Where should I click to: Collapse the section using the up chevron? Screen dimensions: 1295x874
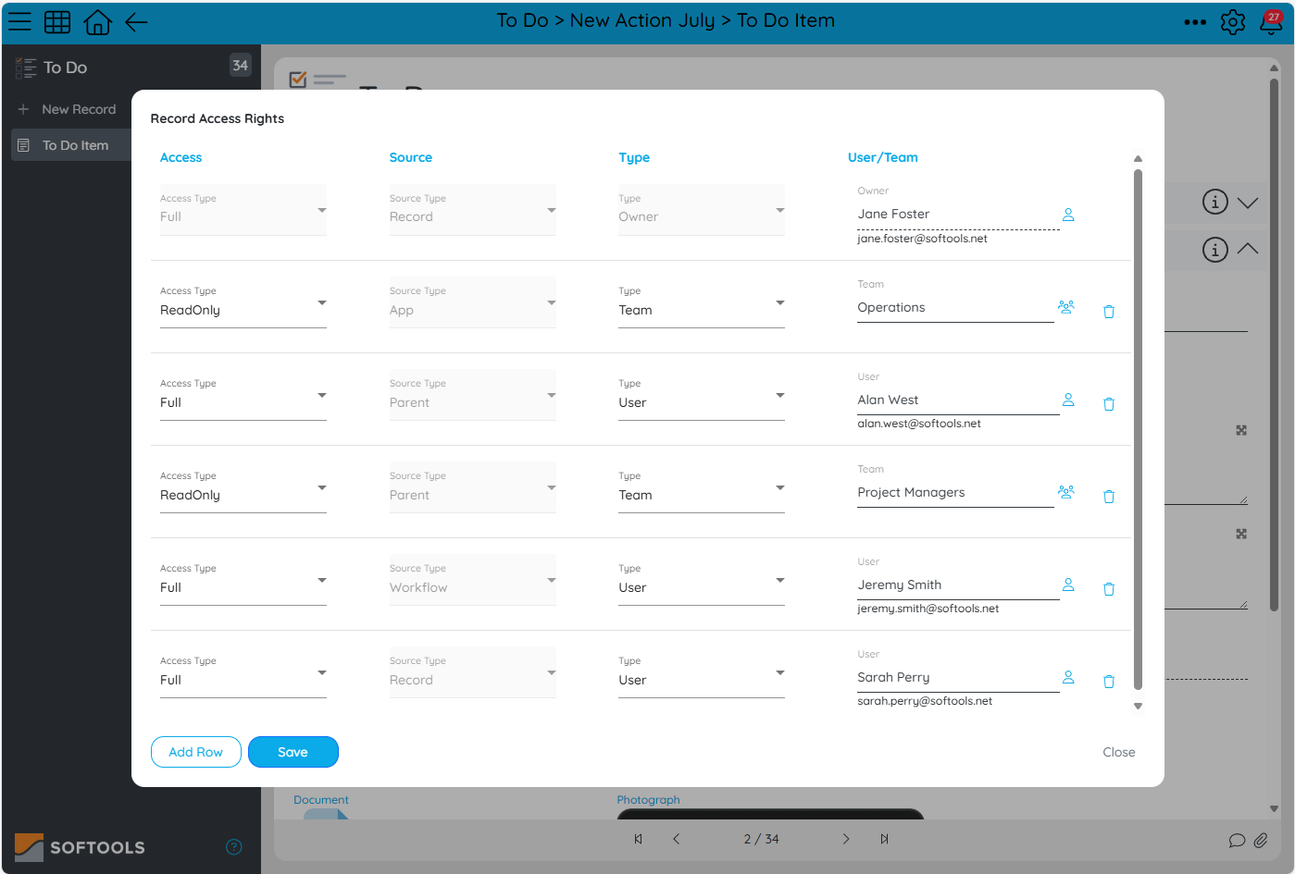(1248, 250)
